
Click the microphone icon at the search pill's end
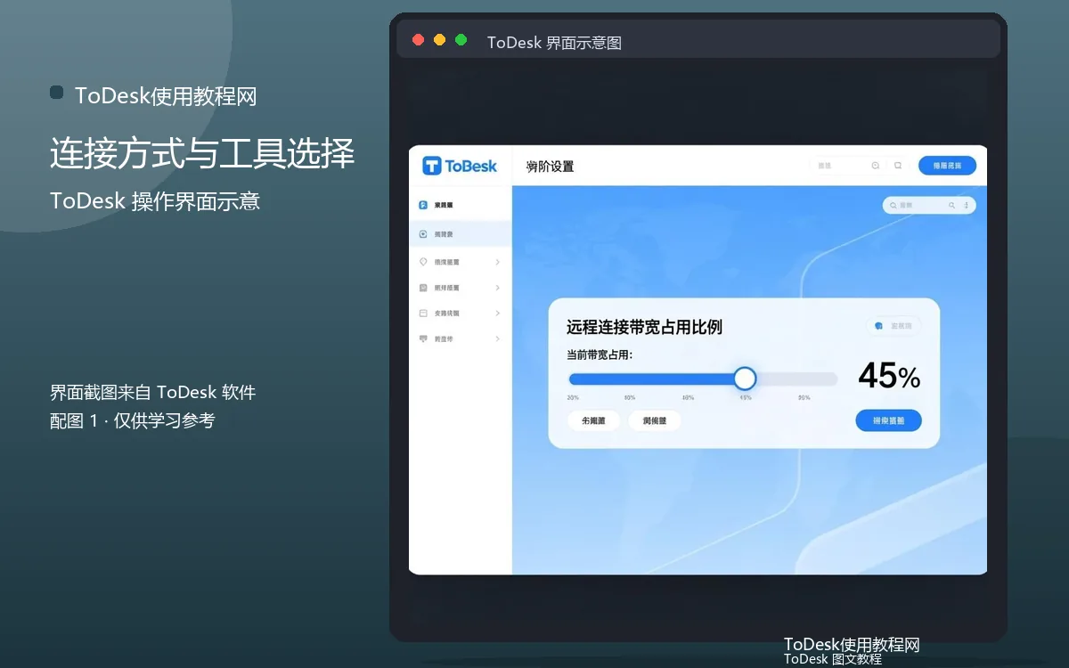[x=966, y=205]
